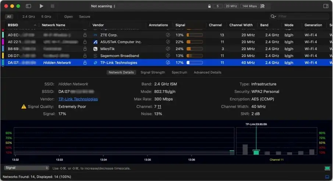
Task: Toggle the right inspector panel icon
Action: click(326, 6)
